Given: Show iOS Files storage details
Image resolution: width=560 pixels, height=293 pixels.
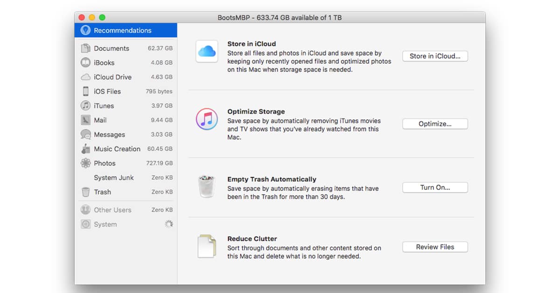Looking at the screenshot, I should click(107, 91).
